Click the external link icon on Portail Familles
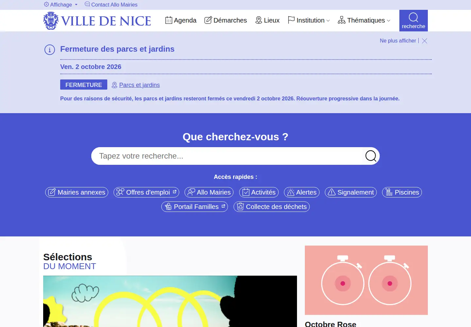The width and height of the screenshot is (471, 327). [x=223, y=206]
